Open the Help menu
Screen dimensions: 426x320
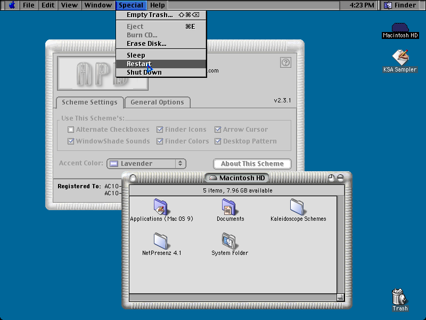coord(158,5)
